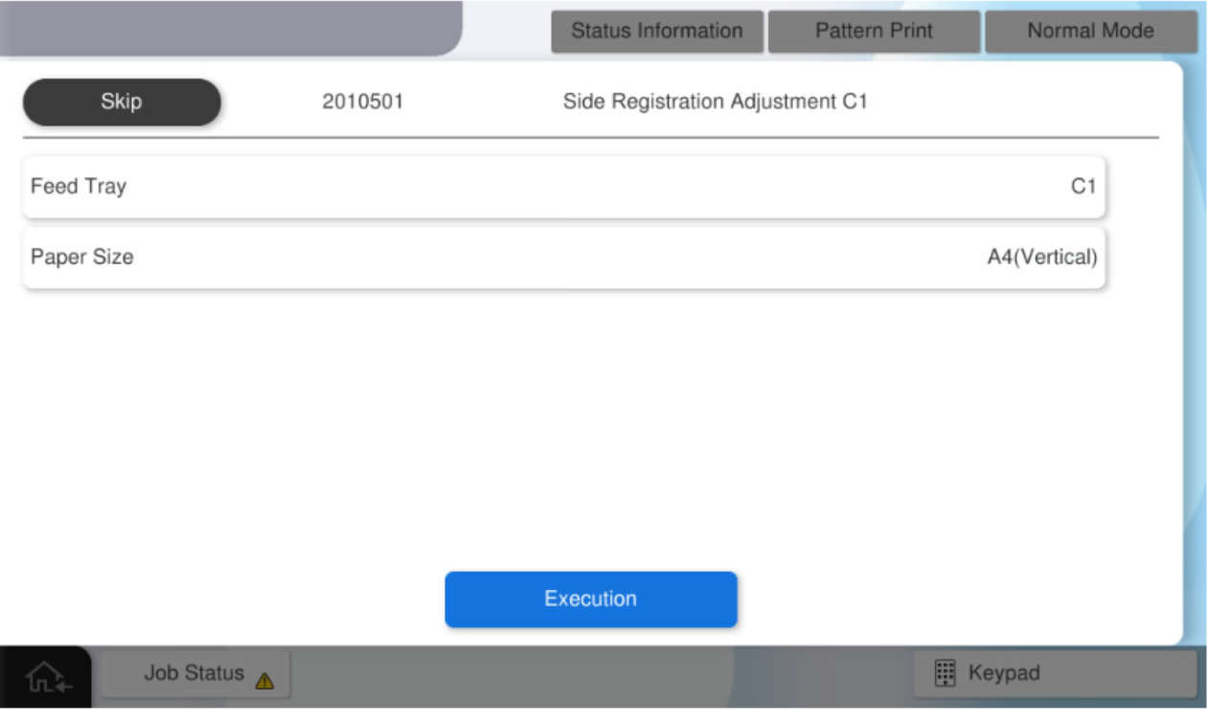
Task: Open the Paper Size setting row
Action: point(563,258)
